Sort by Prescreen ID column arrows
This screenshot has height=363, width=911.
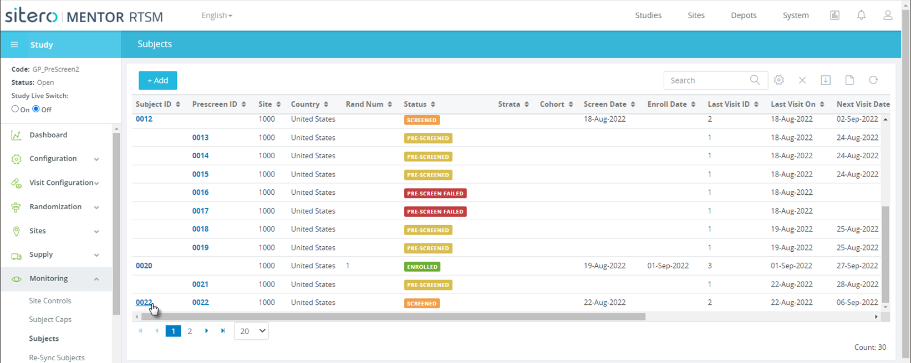243,105
